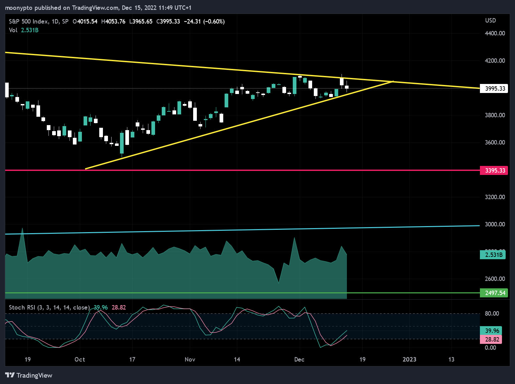Click the 2600.00 price axis label
The width and height of the screenshot is (515, 384).
click(x=495, y=279)
